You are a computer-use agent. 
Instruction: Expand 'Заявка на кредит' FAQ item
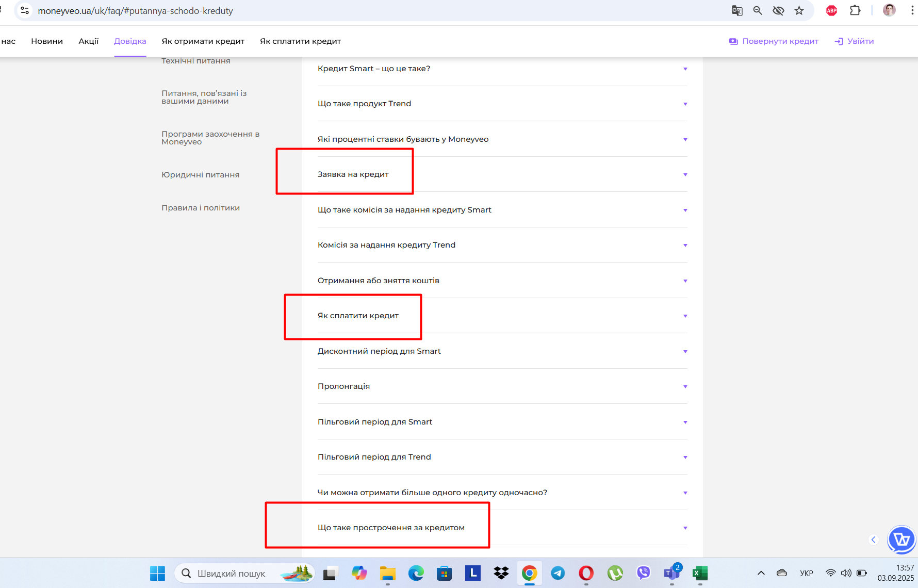[502, 174]
